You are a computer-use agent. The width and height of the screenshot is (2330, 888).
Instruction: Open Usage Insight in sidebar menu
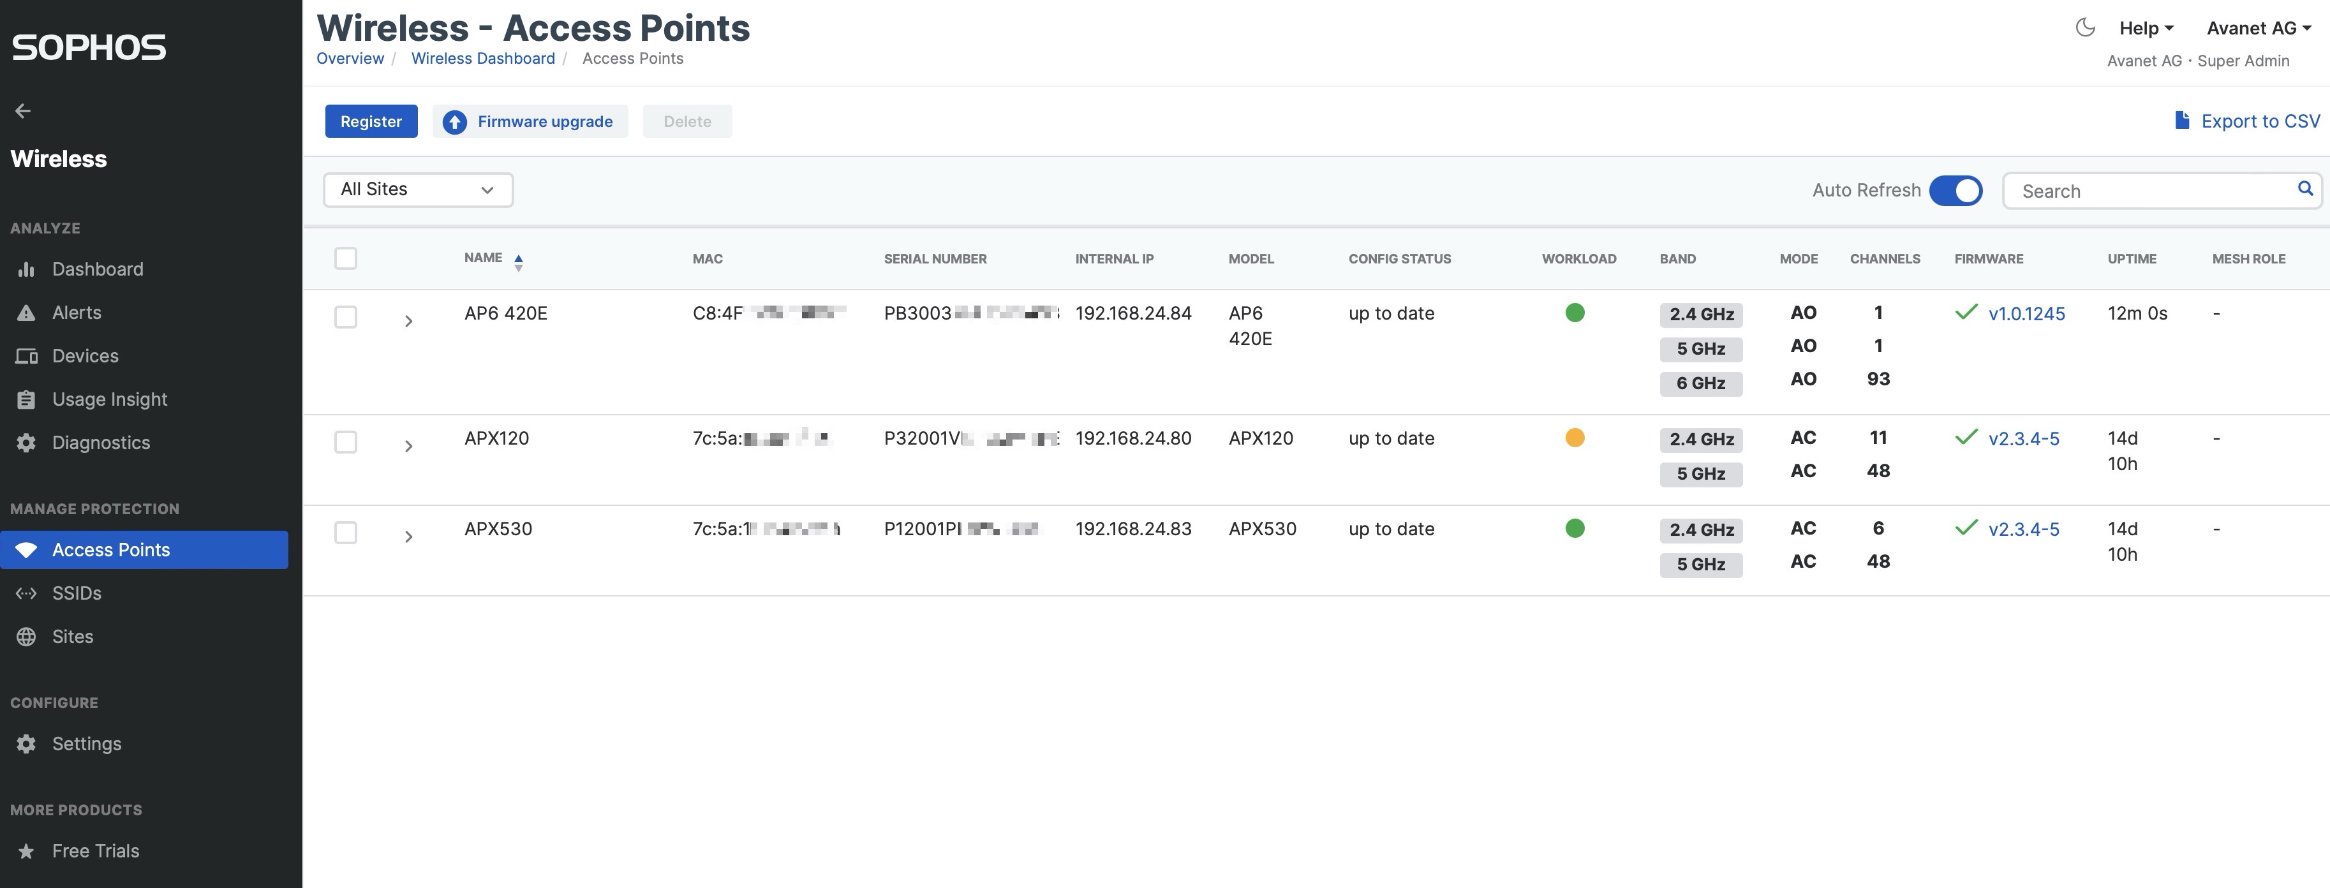pos(110,400)
